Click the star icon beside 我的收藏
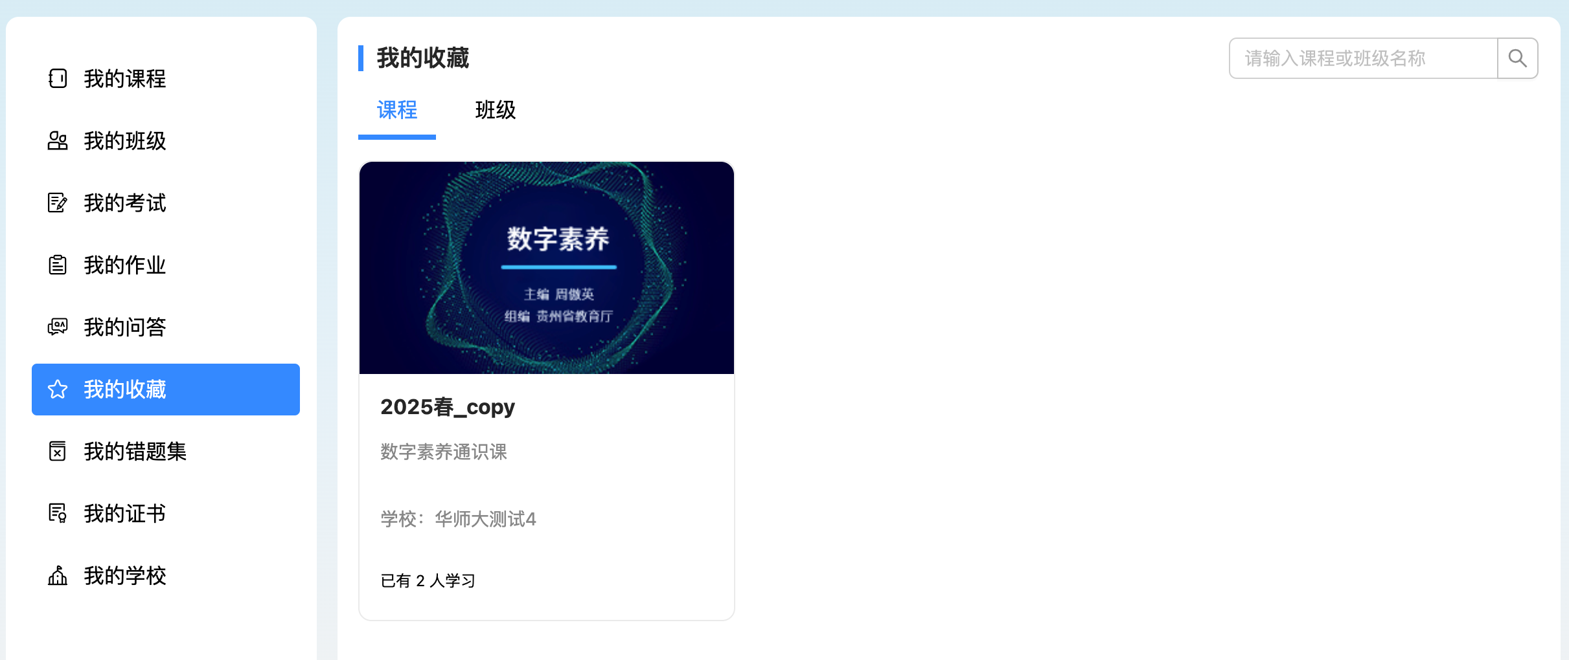The width and height of the screenshot is (1569, 660). click(58, 390)
